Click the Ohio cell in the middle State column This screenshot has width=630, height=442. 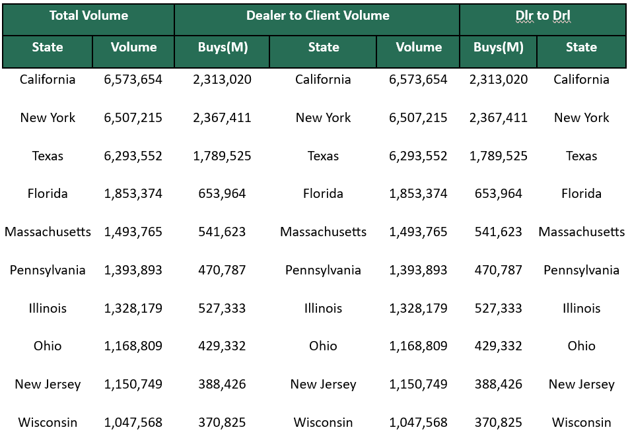click(x=323, y=346)
